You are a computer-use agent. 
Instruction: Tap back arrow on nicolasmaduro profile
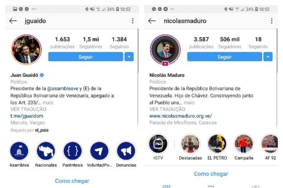point(152,21)
